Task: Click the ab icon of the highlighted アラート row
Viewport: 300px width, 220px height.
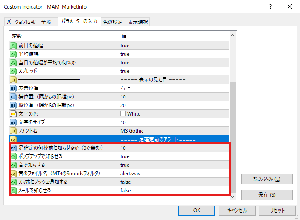Action: [13, 139]
